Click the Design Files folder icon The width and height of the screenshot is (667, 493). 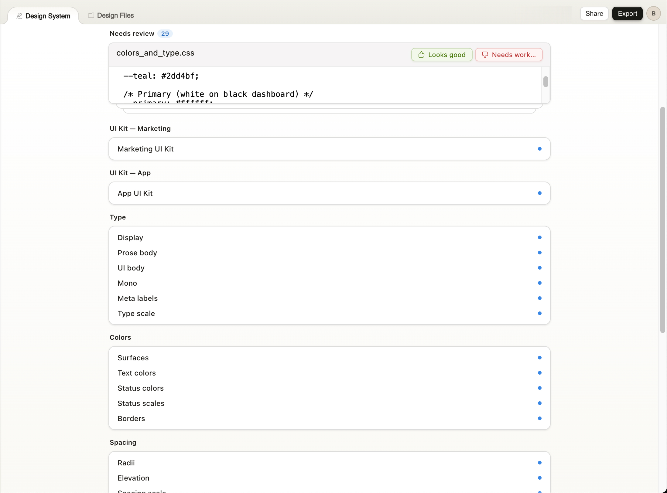(91, 15)
